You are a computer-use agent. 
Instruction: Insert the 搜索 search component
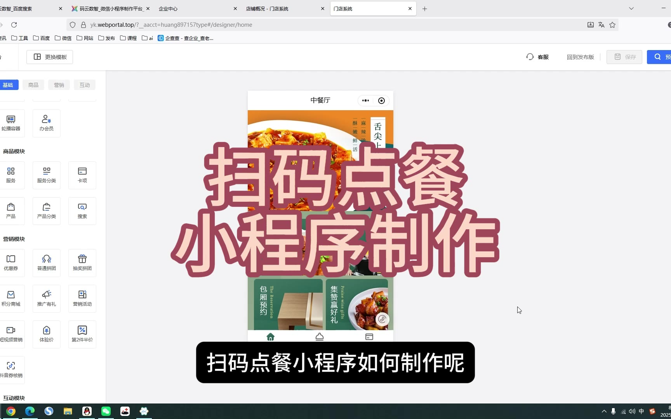pyautogui.click(x=82, y=211)
